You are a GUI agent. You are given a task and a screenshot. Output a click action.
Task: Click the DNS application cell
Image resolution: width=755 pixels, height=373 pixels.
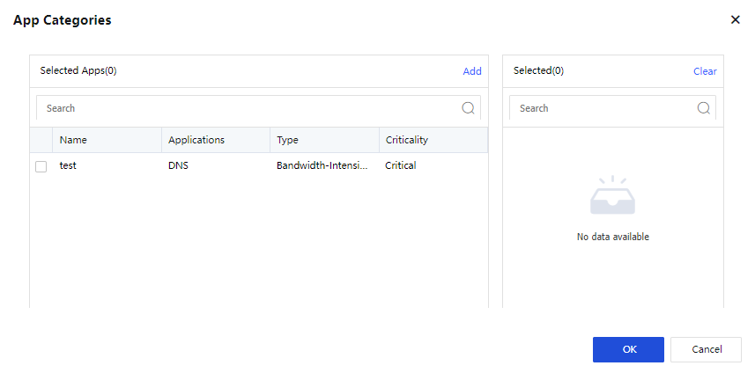(178, 165)
